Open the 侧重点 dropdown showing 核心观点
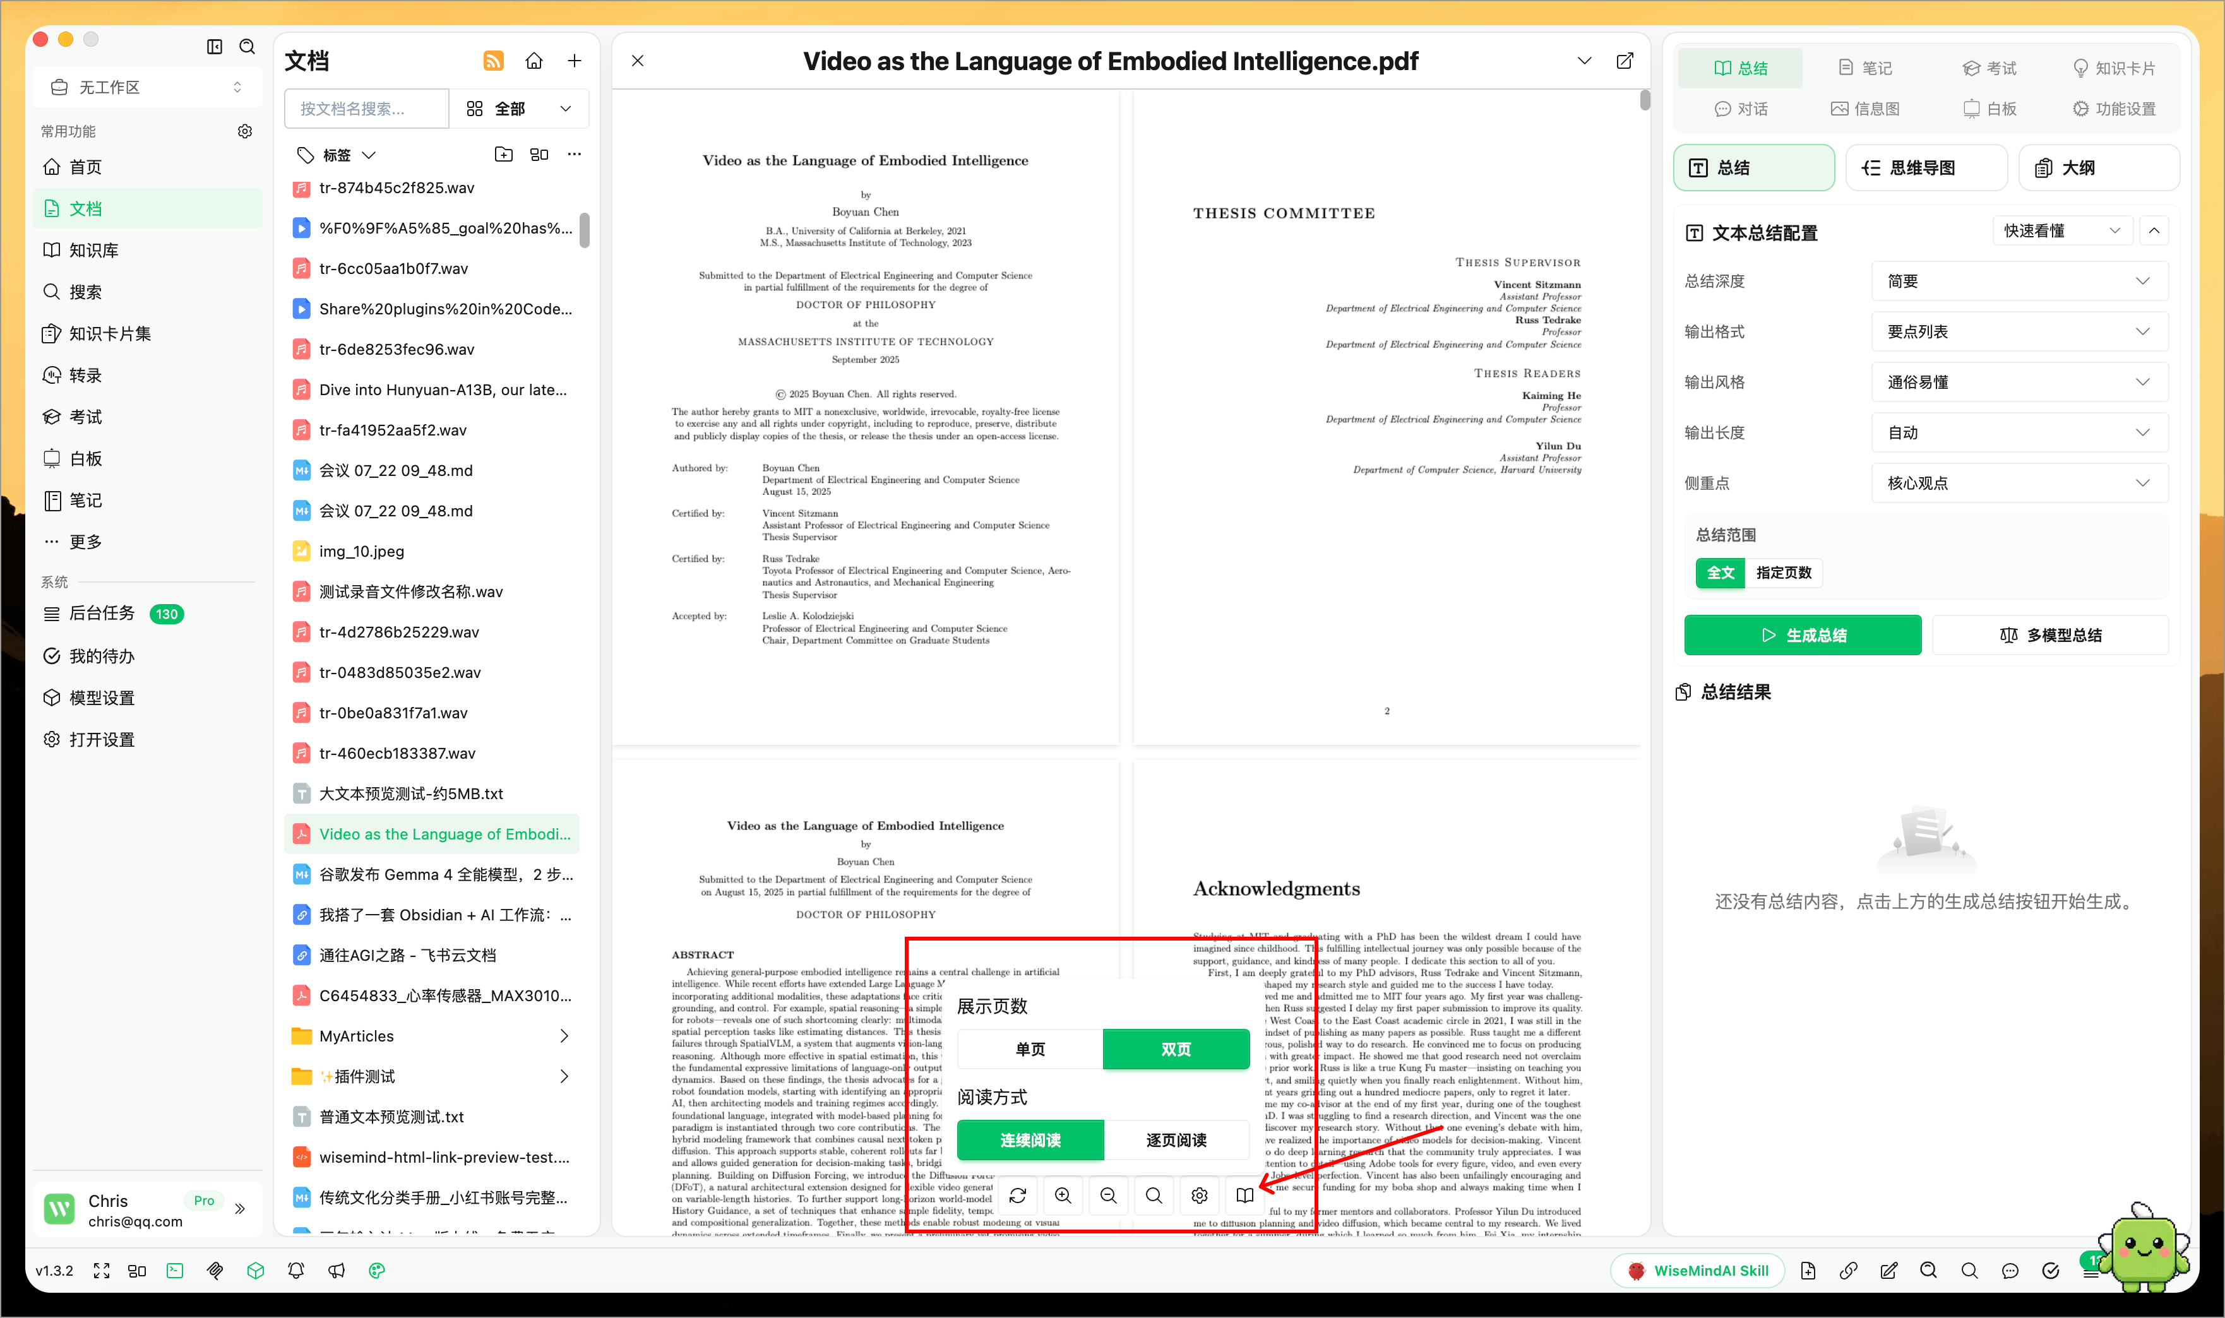The width and height of the screenshot is (2225, 1318). (2019, 484)
